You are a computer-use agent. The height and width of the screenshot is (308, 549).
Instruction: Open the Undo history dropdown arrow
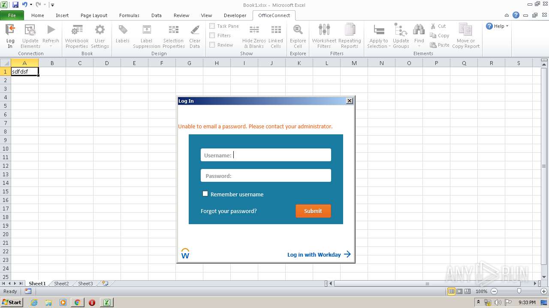31,5
